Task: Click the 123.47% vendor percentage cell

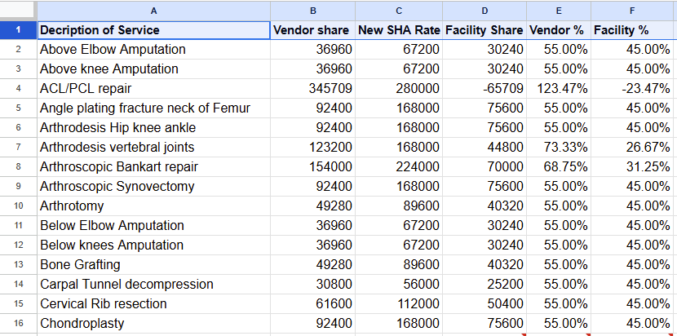Action: click(558, 88)
